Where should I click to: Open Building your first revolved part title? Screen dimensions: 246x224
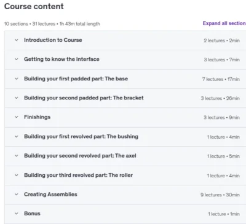click(x=81, y=136)
